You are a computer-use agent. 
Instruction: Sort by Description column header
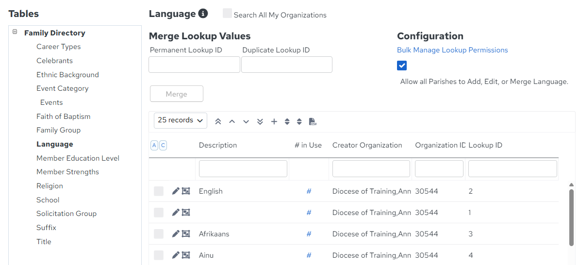(218, 146)
